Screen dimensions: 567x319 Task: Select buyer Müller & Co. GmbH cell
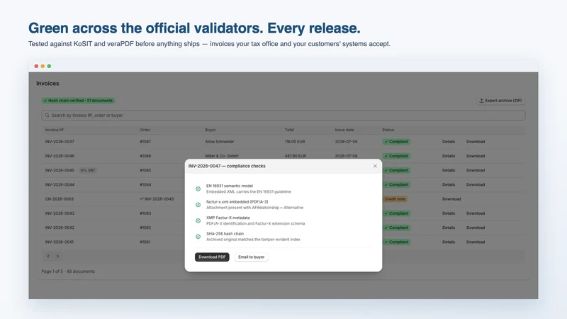point(222,156)
